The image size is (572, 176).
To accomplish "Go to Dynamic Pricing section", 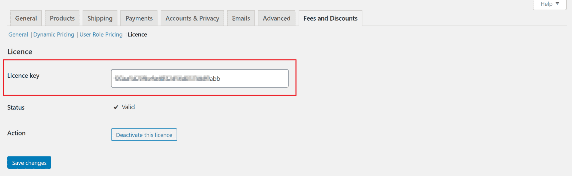I will pyautogui.click(x=54, y=35).
